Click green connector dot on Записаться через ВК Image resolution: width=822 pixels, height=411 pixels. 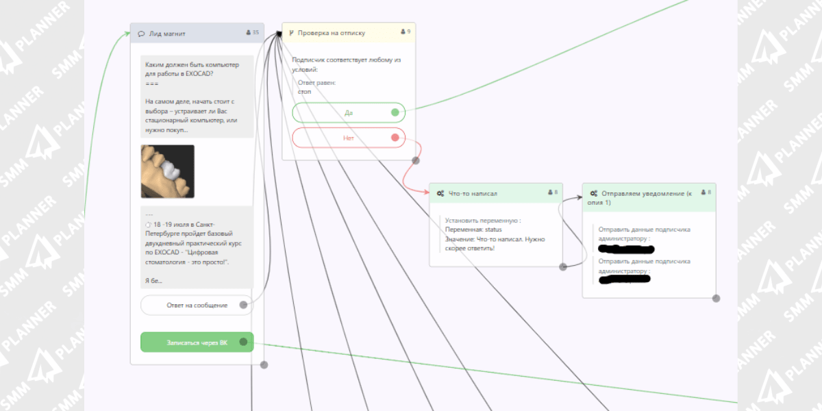pos(243,342)
